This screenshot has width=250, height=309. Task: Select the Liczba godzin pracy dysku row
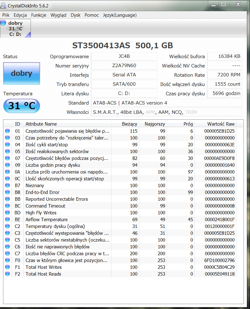(x=120, y=165)
